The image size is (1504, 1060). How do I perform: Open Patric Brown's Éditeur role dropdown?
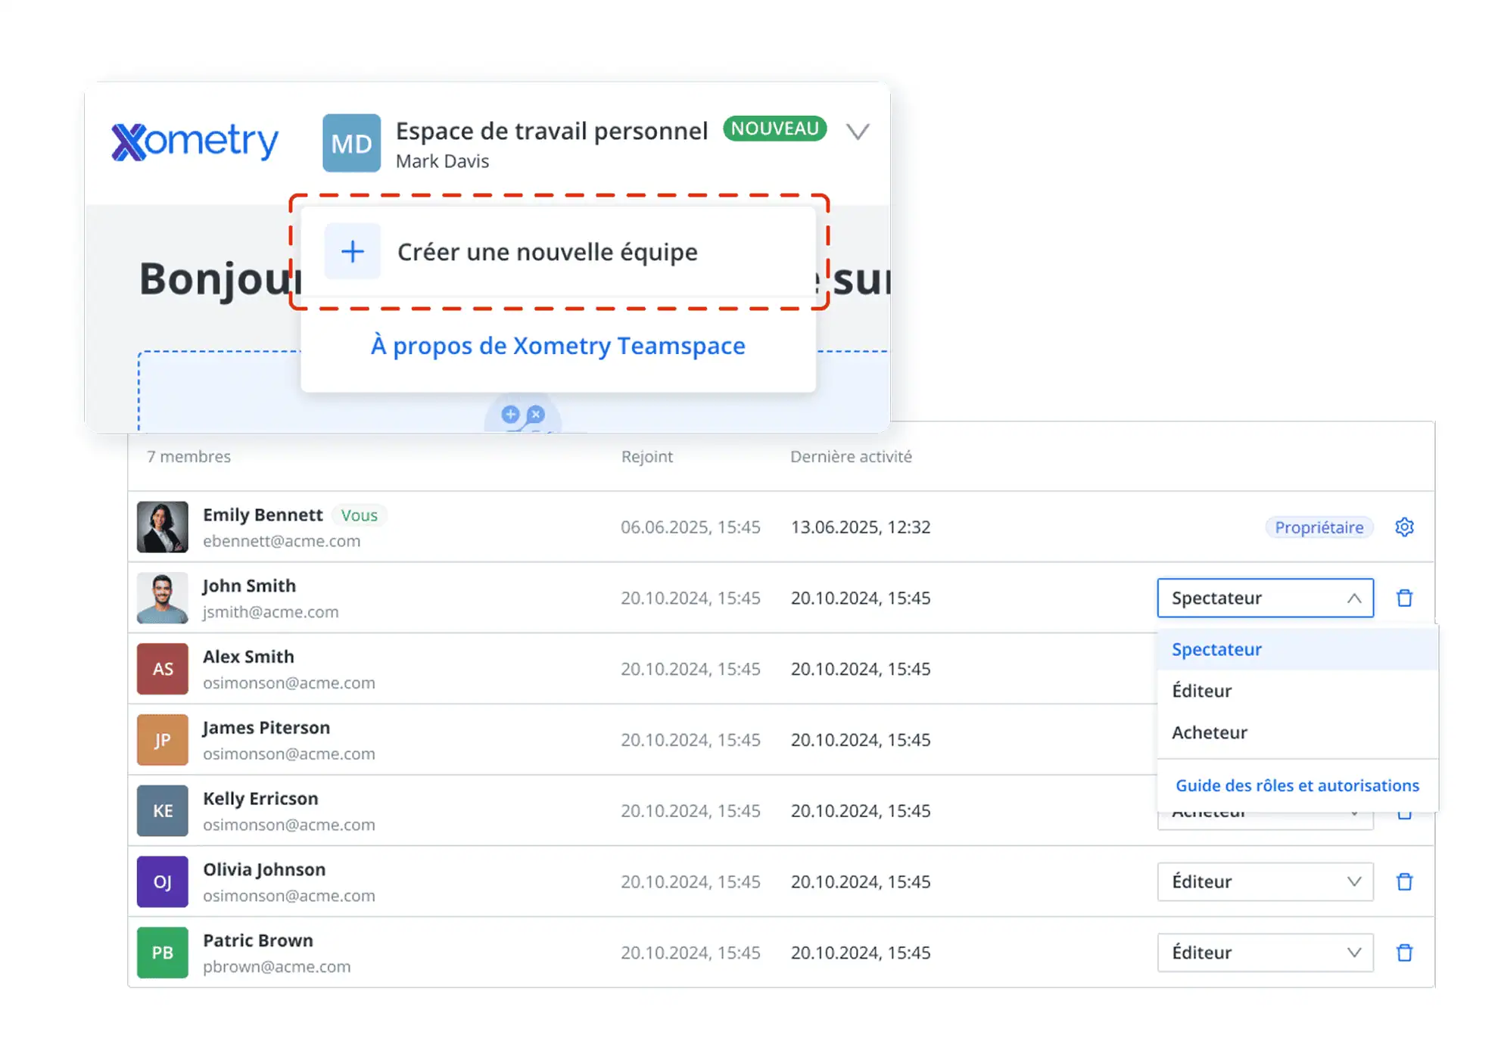point(1265,953)
